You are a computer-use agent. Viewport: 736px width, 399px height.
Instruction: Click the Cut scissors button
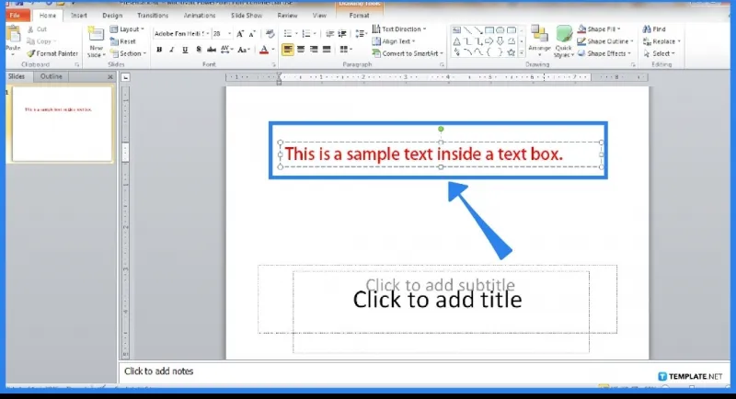[37, 29]
